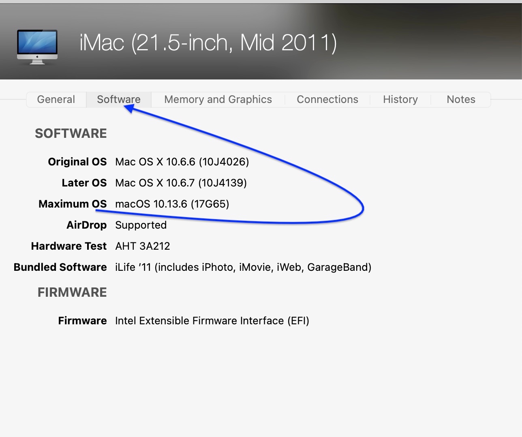The height and width of the screenshot is (437, 522).
Task: Select the AHT 3A212 value
Action: pos(143,246)
